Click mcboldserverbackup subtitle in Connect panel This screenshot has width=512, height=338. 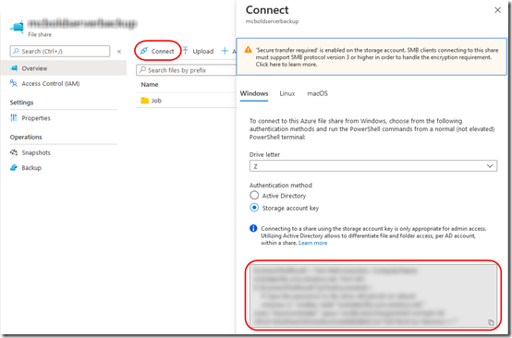(272, 21)
